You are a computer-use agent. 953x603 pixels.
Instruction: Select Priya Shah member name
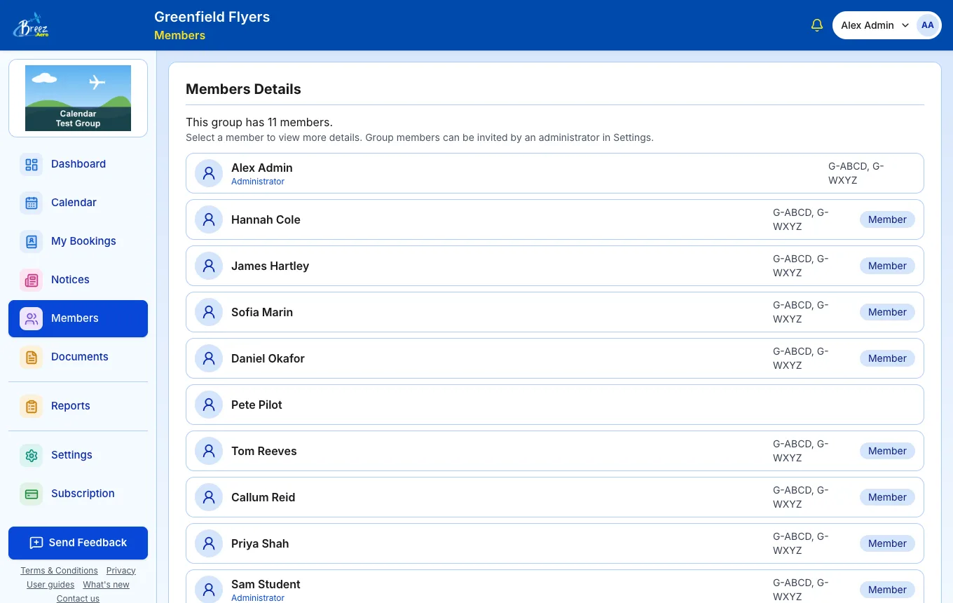pyautogui.click(x=260, y=543)
